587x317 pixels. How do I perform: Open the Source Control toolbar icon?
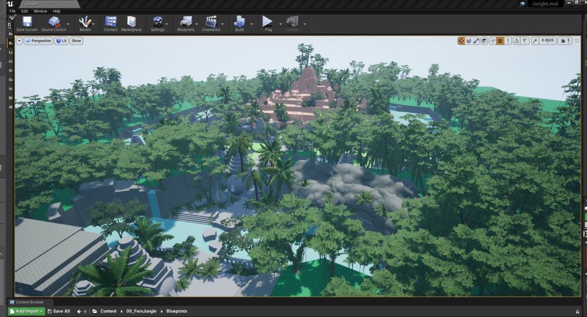click(54, 23)
